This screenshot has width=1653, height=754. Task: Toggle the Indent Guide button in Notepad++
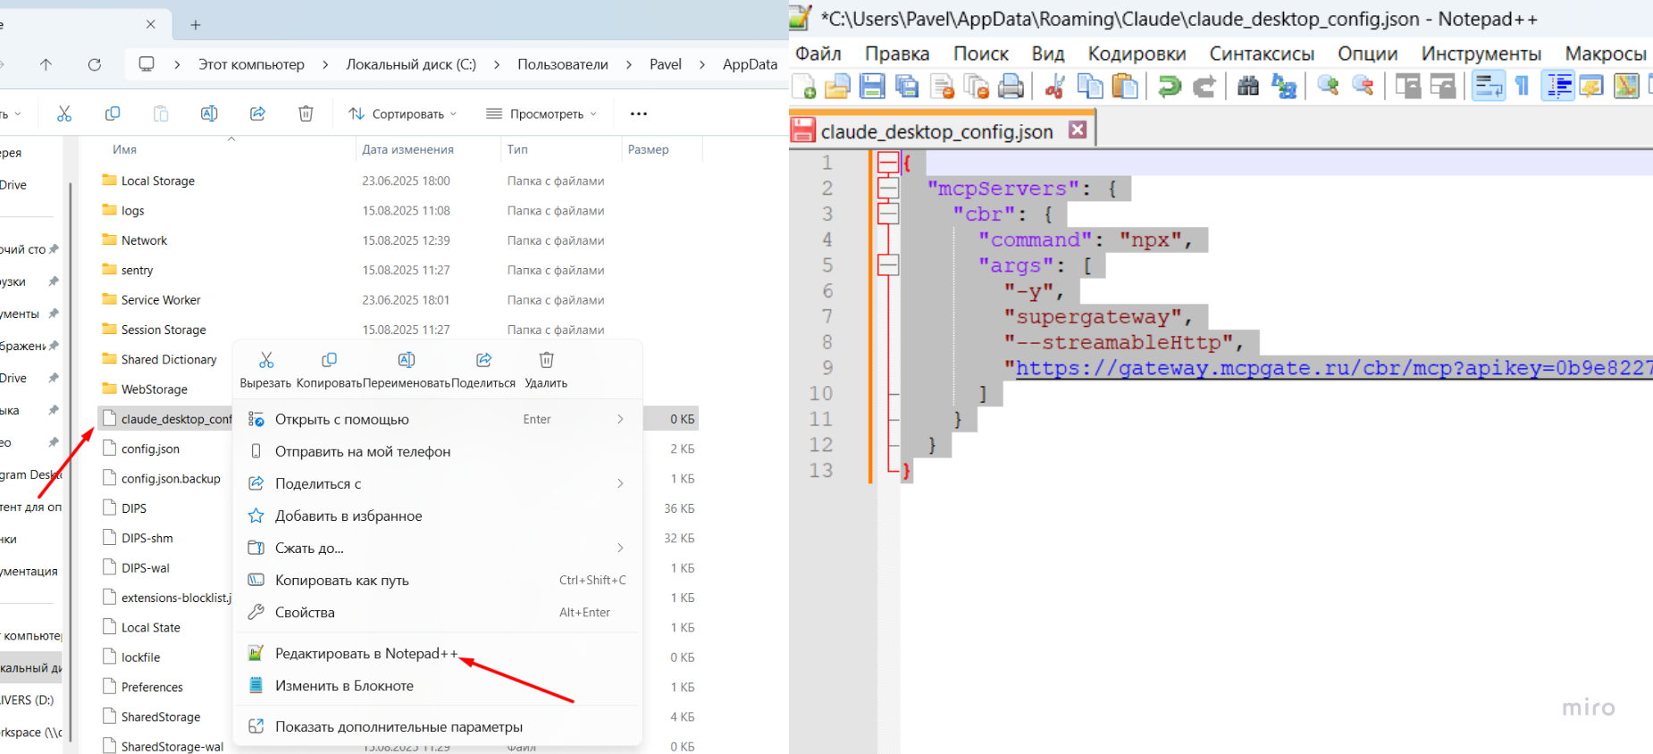coord(1557,87)
